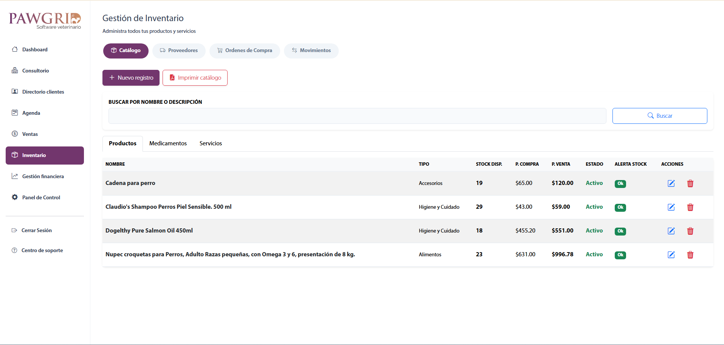Switch to the Medicamentos tab
Screen dimensions: 724x345
coord(168,143)
